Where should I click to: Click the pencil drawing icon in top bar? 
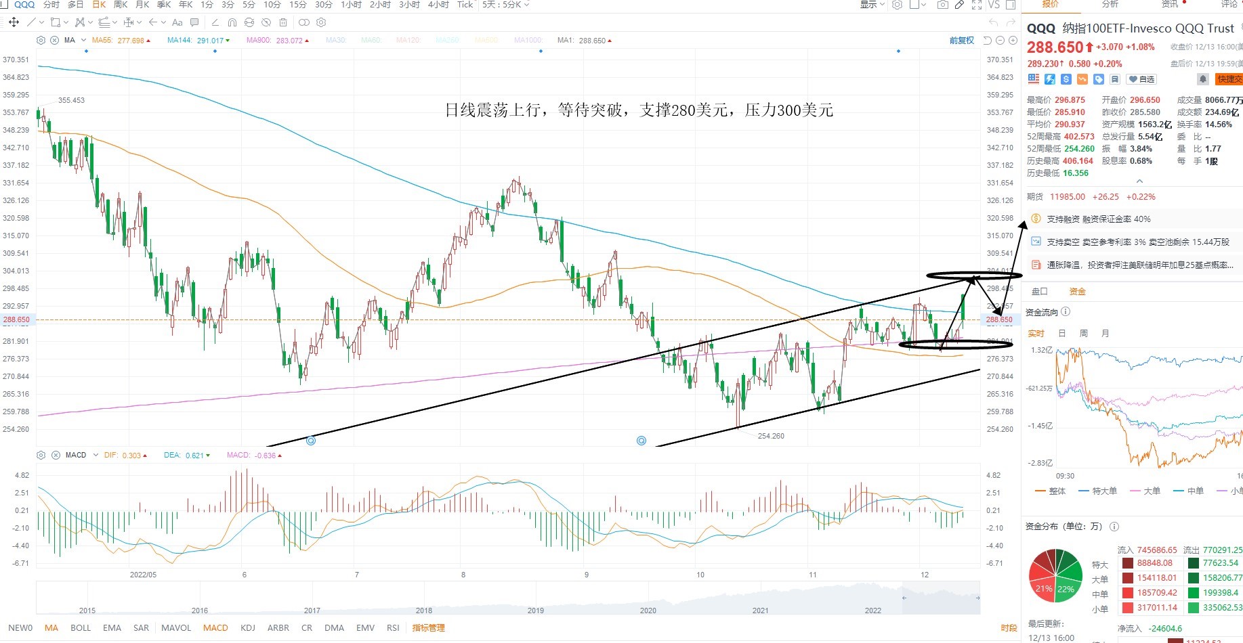(x=959, y=5)
